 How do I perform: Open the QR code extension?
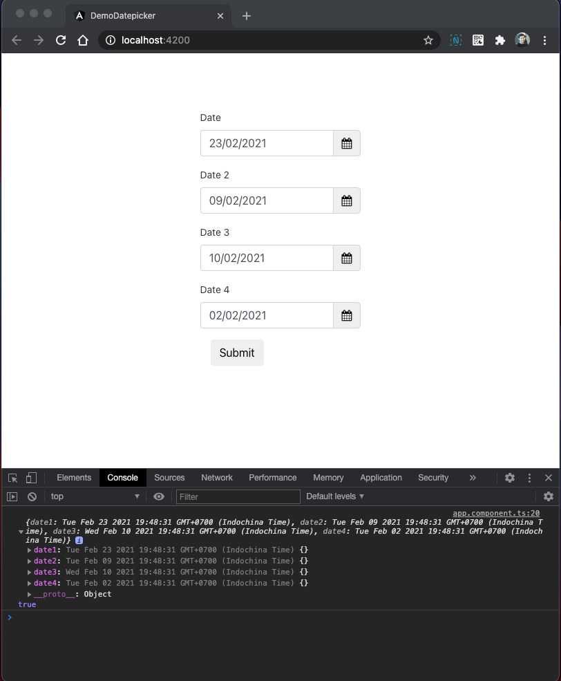click(478, 40)
